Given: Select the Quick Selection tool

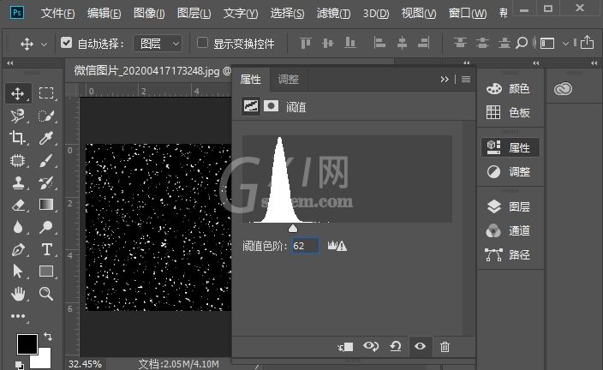Looking at the screenshot, I should [x=46, y=116].
